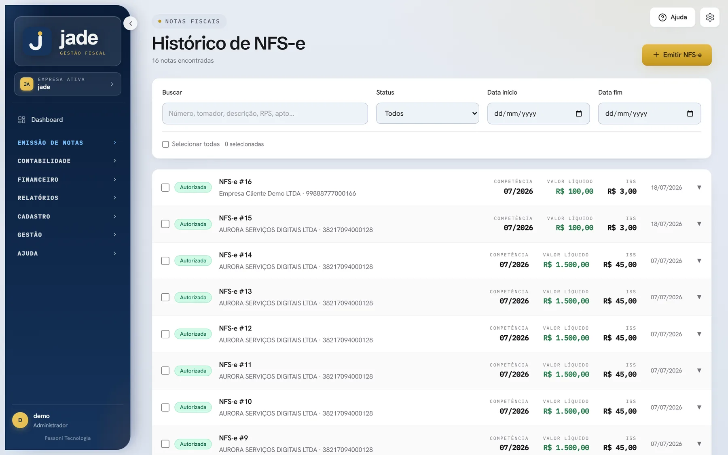Expand Relatórios menu section
Image resolution: width=728 pixels, height=455 pixels.
pos(68,198)
